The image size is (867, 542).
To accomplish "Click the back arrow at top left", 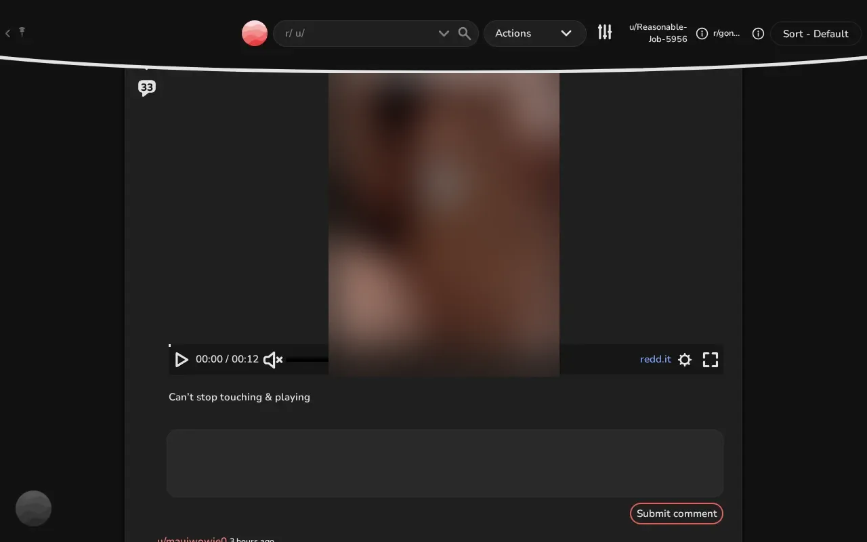I will click(x=7, y=33).
